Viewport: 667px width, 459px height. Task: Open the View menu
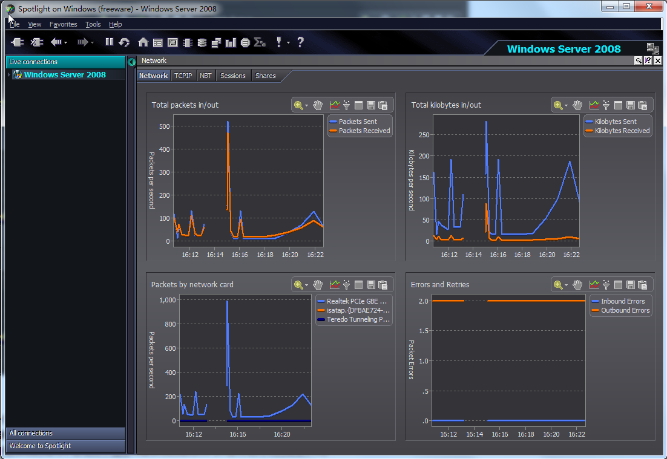click(34, 24)
